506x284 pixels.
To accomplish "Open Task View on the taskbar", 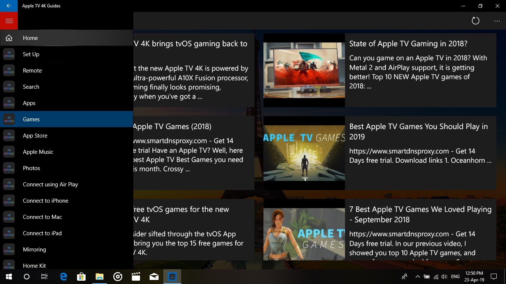I will [44, 277].
